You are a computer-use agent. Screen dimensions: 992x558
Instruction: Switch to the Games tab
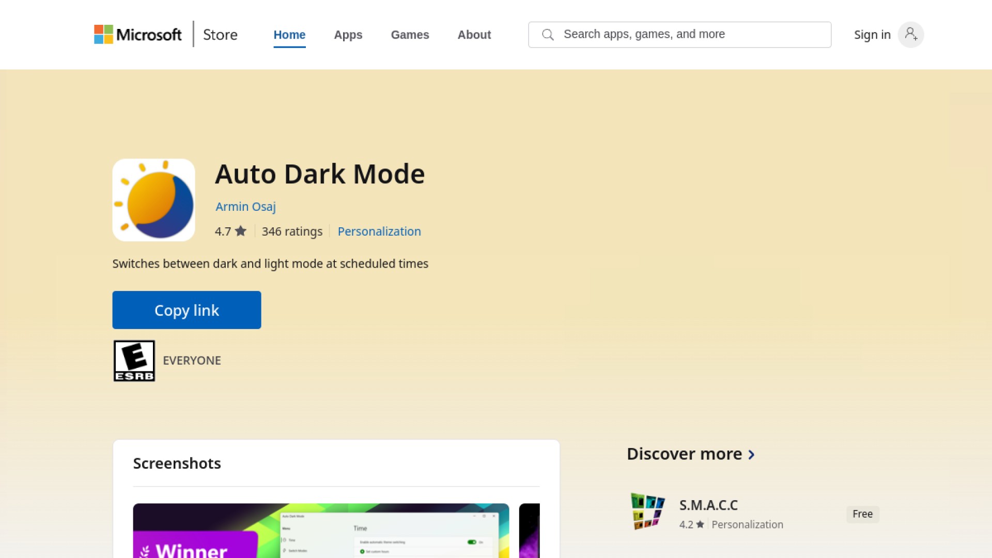tap(410, 35)
